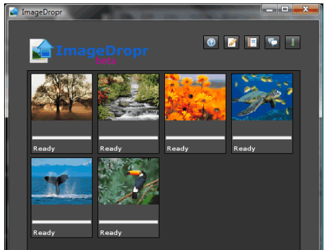Open the help question mark icon

coord(211,42)
